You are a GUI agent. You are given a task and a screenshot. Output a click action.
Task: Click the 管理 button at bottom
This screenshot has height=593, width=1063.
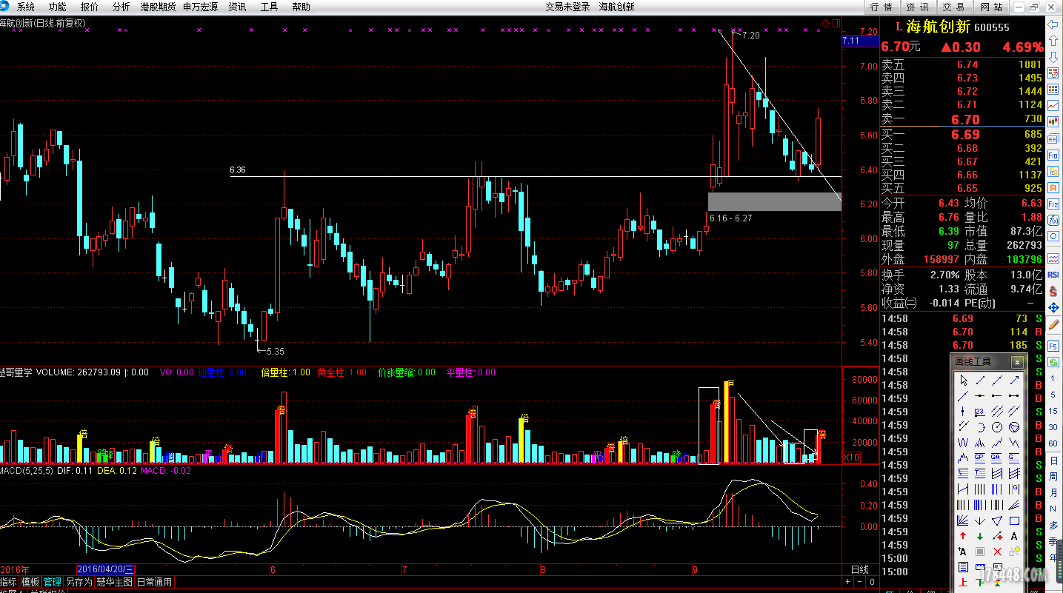tap(52, 583)
